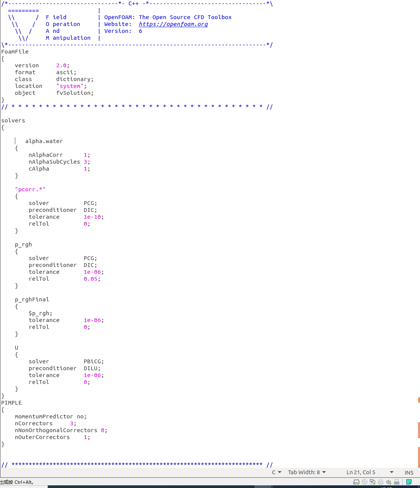
Task: Open the green message note icon
Action: [x=409, y=482]
